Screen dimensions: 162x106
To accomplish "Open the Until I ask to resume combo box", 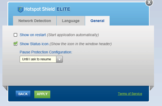I will pos(41,59).
